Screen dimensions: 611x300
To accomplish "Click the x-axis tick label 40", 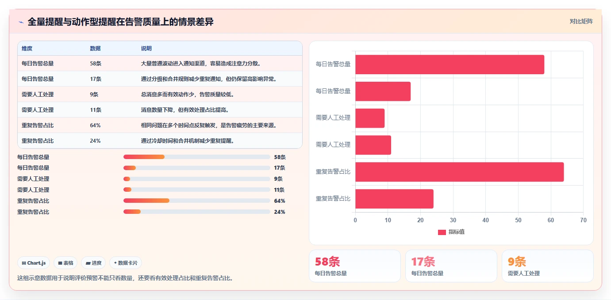I will click(x=485, y=220).
